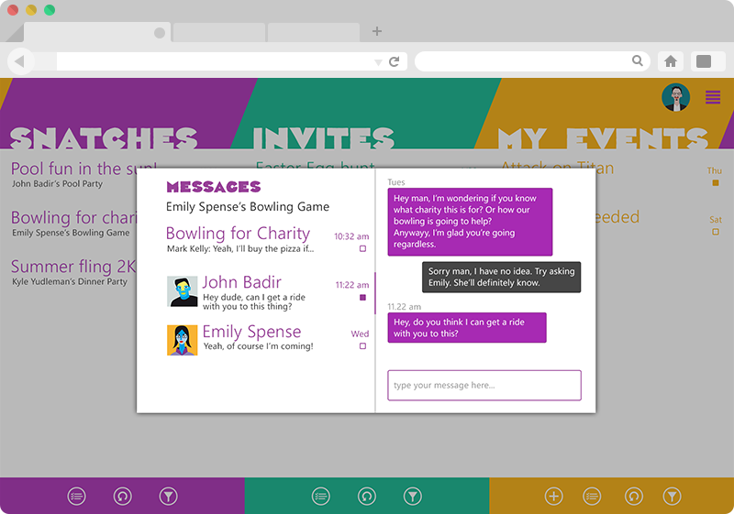This screenshot has width=734, height=514.
Task: Click the browser reload icon
Action: click(x=395, y=61)
